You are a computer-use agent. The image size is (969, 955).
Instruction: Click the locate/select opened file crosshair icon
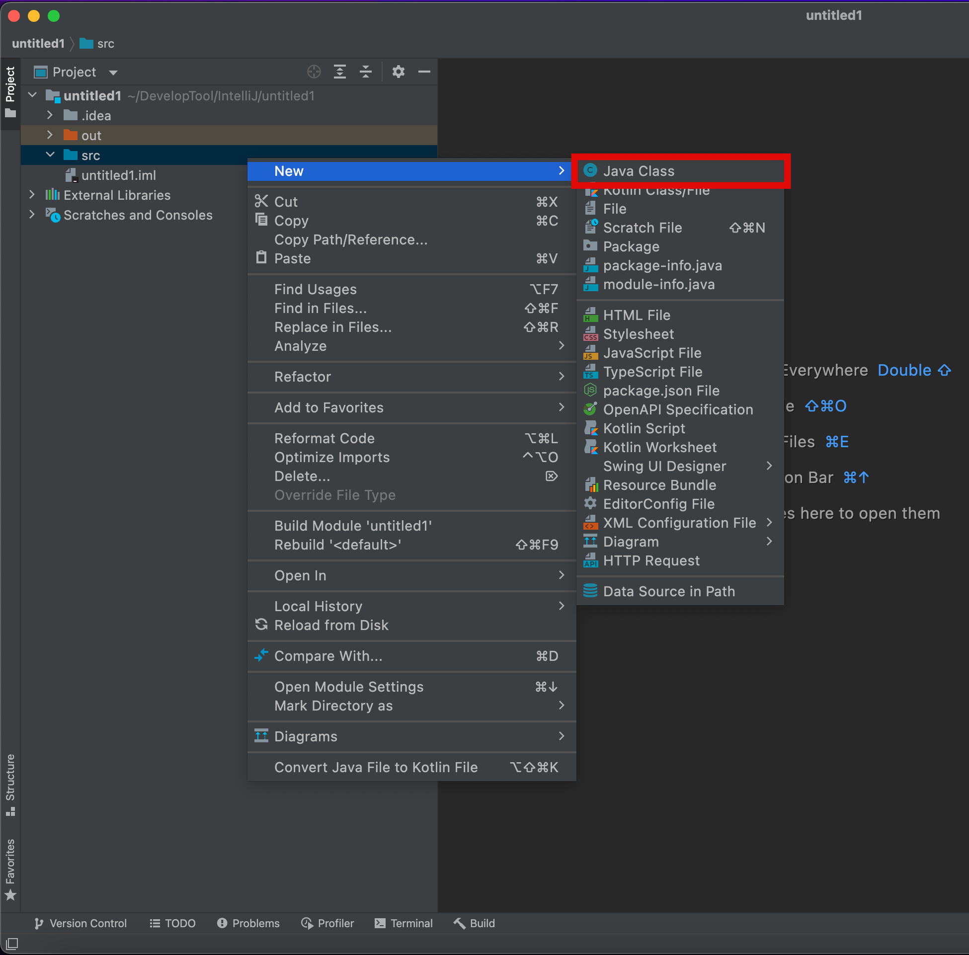(x=314, y=72)
